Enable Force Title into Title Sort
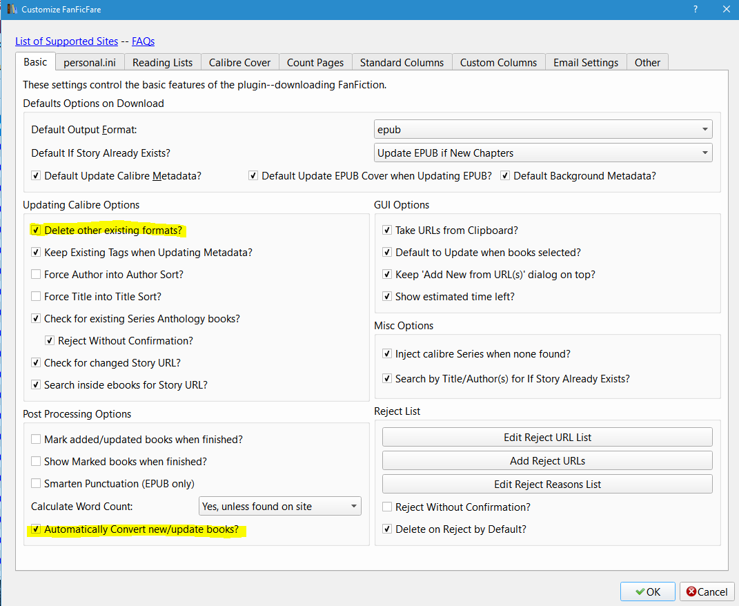Screen dimensions: 739x606 tap(36, 296)
